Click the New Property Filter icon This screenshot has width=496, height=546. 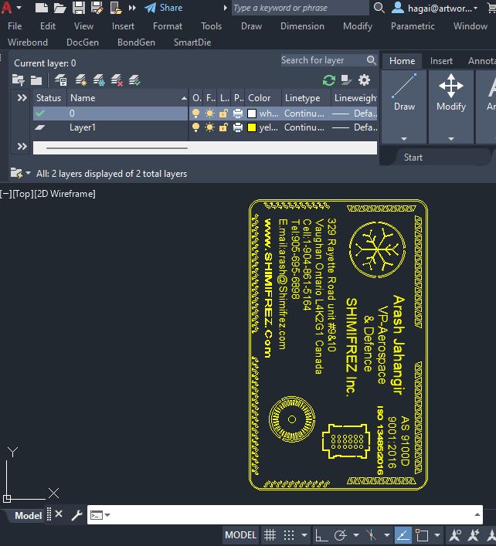[18, 80]
